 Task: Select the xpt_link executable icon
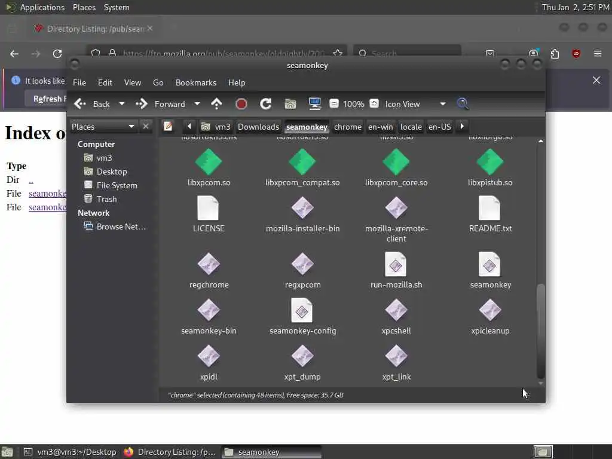point(396,356)
